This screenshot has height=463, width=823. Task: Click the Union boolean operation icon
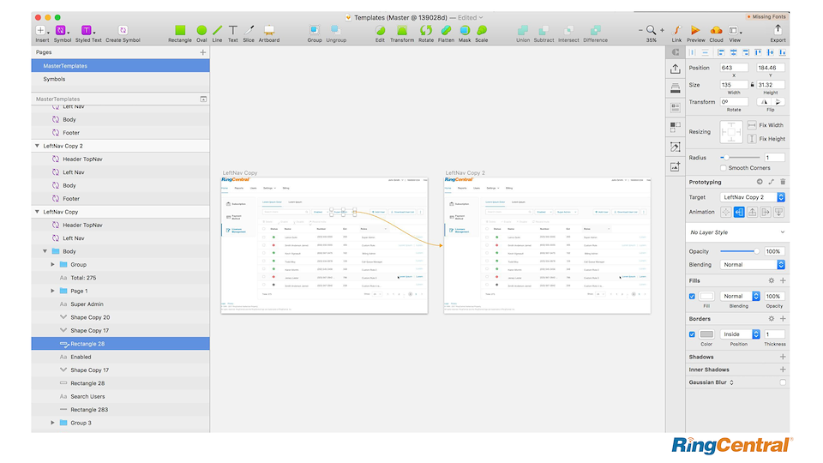(x=523, y=31)
